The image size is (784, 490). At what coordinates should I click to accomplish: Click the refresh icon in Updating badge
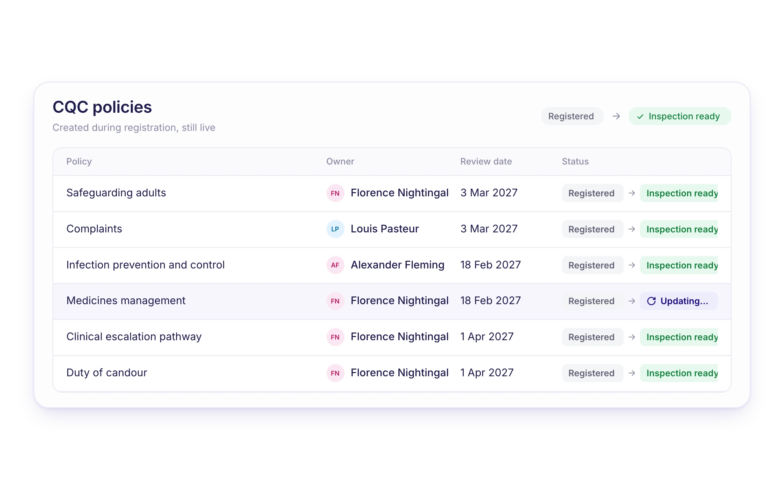click(x=651, y=301)
